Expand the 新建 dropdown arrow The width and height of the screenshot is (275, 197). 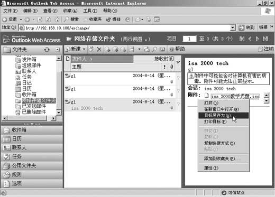coord(84,49)
